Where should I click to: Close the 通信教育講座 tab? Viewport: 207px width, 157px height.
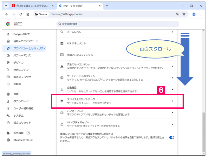click(53, 6)
